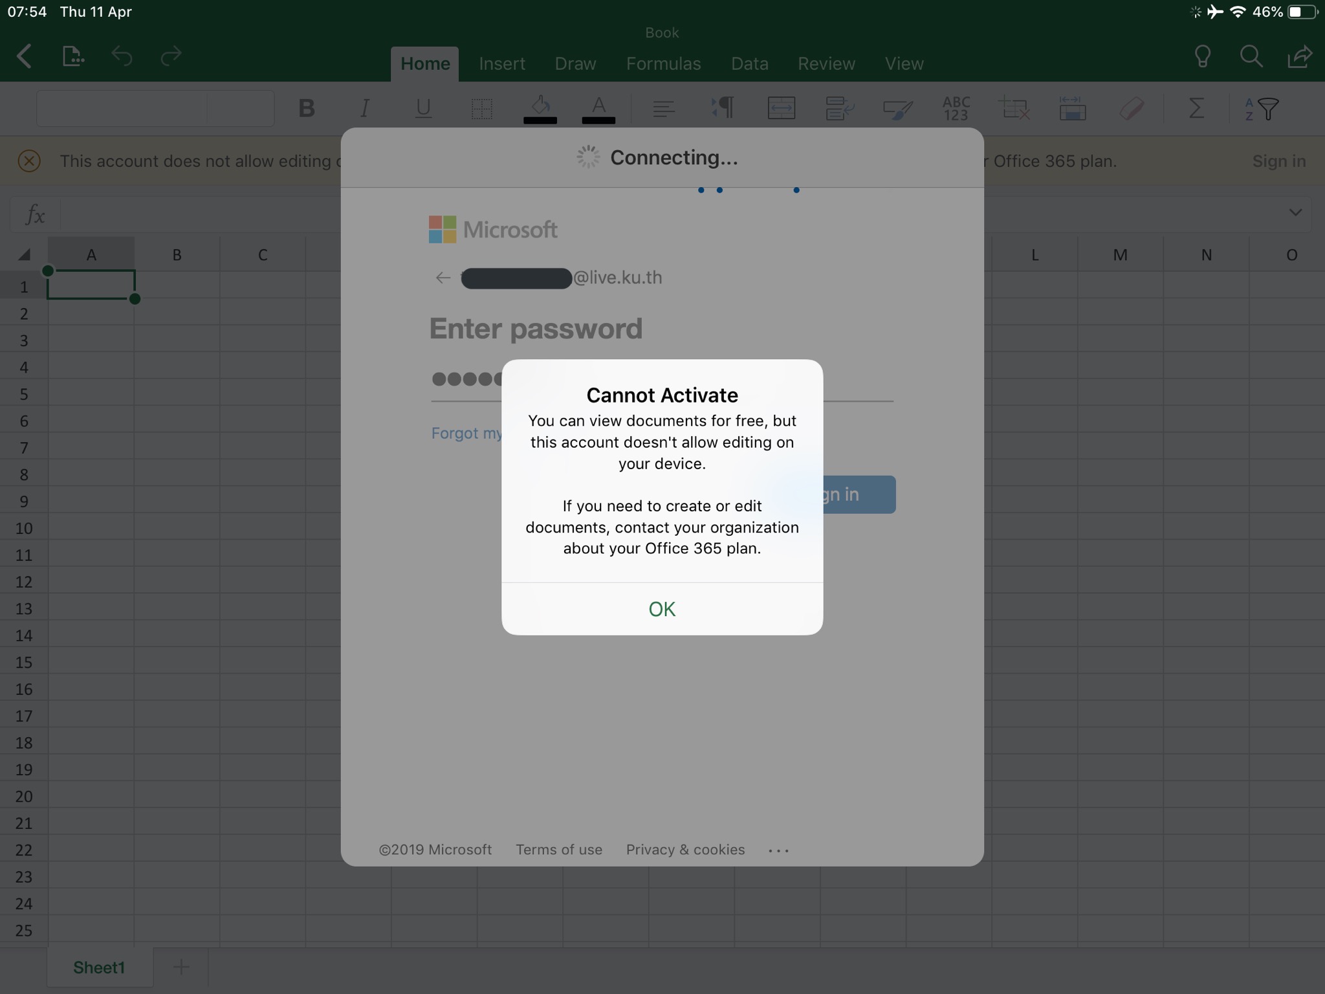Open text alignment options
Viewport: 1325px width, 994px height.
664,108
